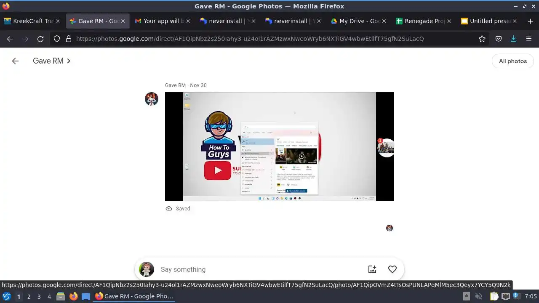This screenshot has width=539, height=303.
Task: Open the Firefox hamburger menu
Action: tap(529, 39)
